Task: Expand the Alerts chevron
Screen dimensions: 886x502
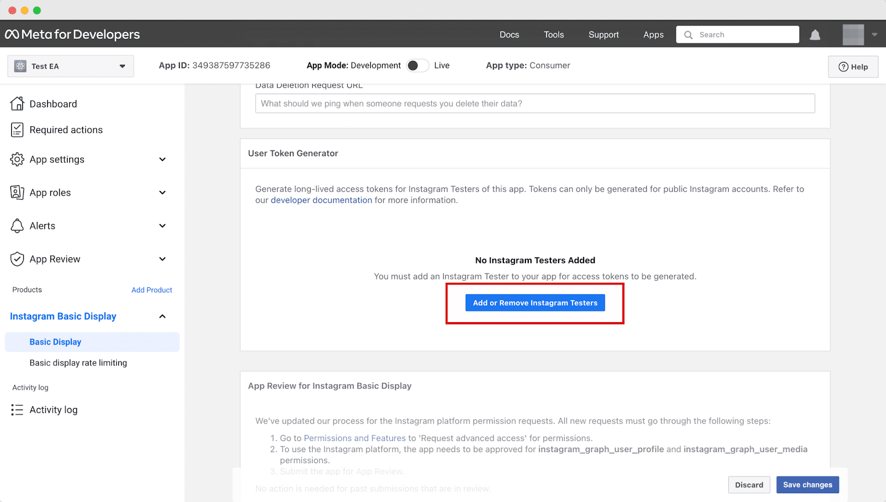Action: (162, 226)
